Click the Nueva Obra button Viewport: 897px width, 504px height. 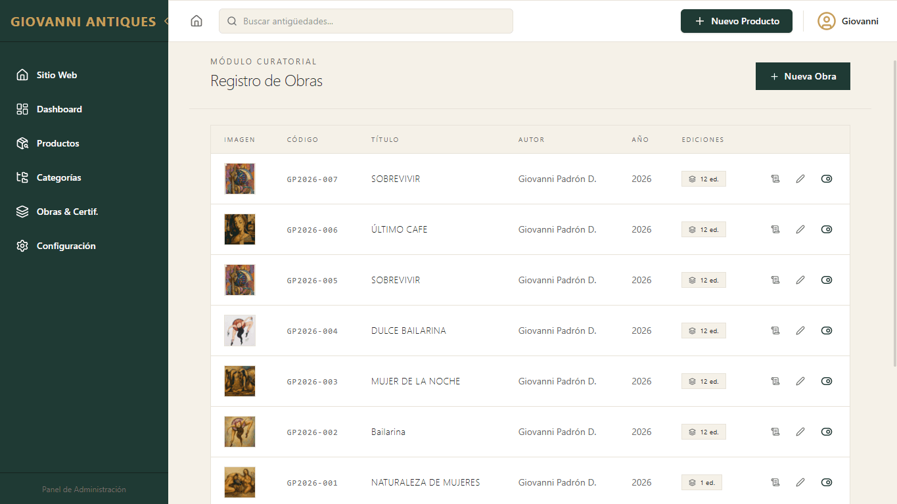pyautogui.click(x=803, y=76)
